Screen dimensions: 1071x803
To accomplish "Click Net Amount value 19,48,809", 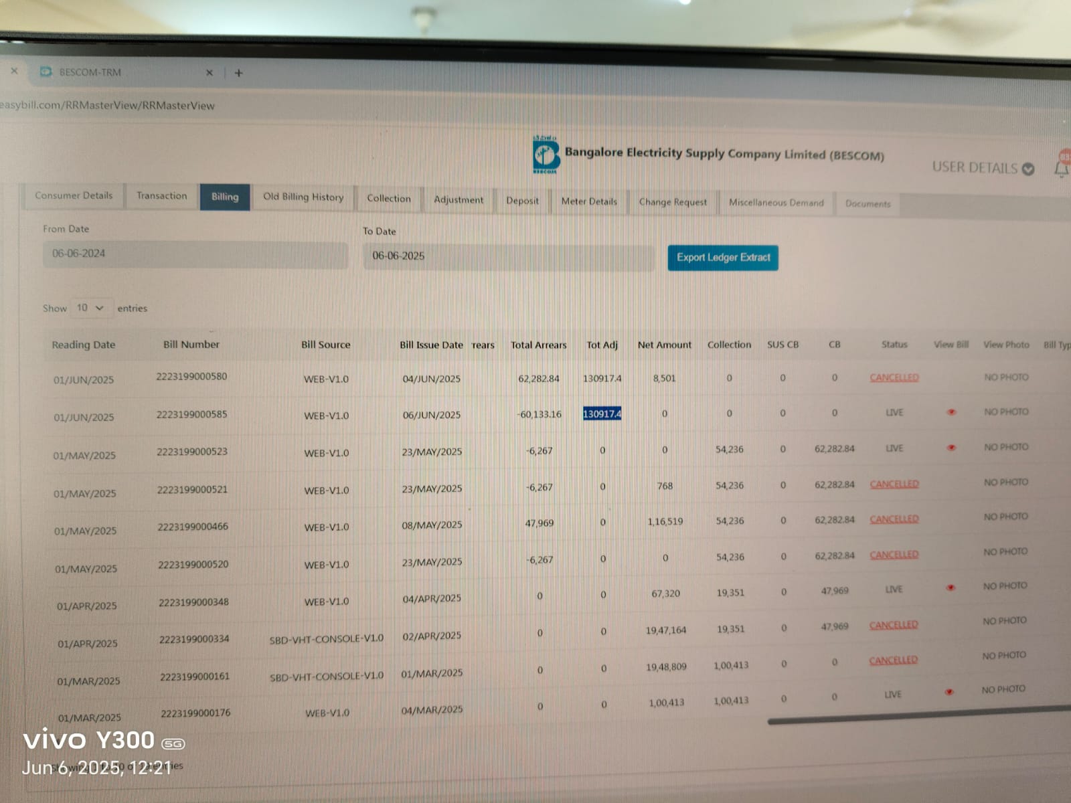I will (x=666, y=666).
